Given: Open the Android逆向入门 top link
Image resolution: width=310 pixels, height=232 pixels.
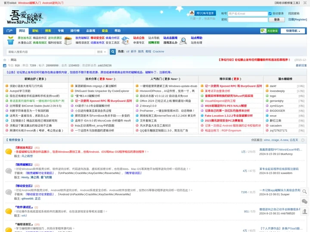Looking at the screenshot, I should click(x=53, y=3).
